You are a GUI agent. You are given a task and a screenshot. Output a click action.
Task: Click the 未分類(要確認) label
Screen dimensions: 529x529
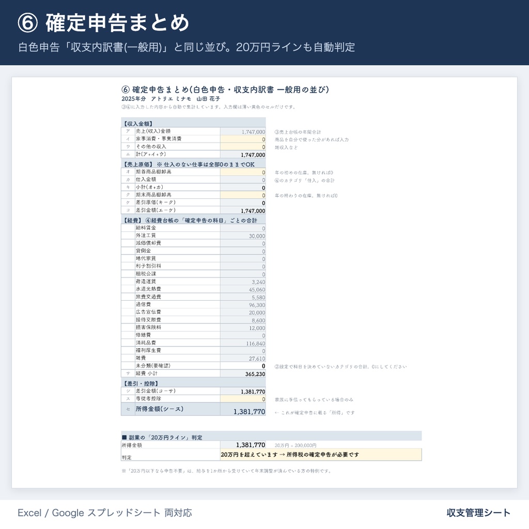pyautogui.click(x=153, y=366)
